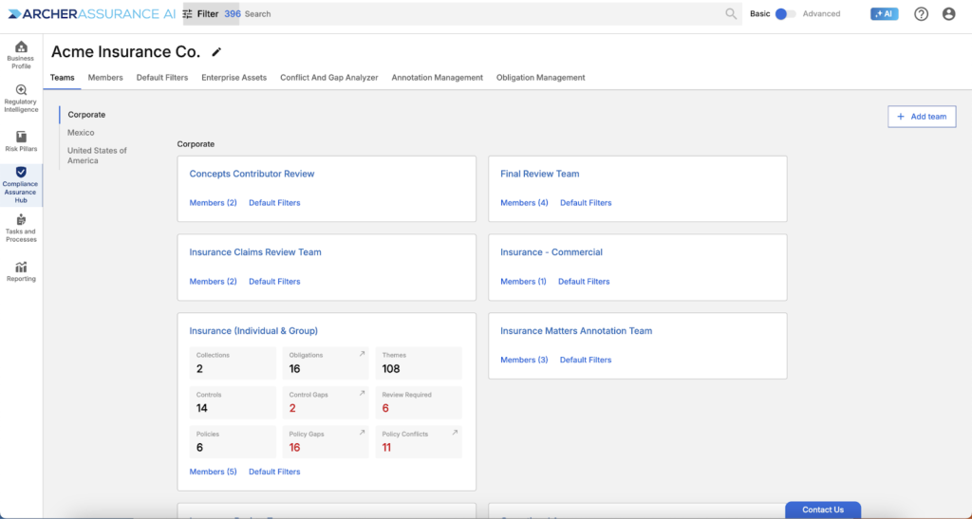Open Control Gaps tile arrow icon
Image resolution: width=972 pixels, height=519 pixels.
362,393
